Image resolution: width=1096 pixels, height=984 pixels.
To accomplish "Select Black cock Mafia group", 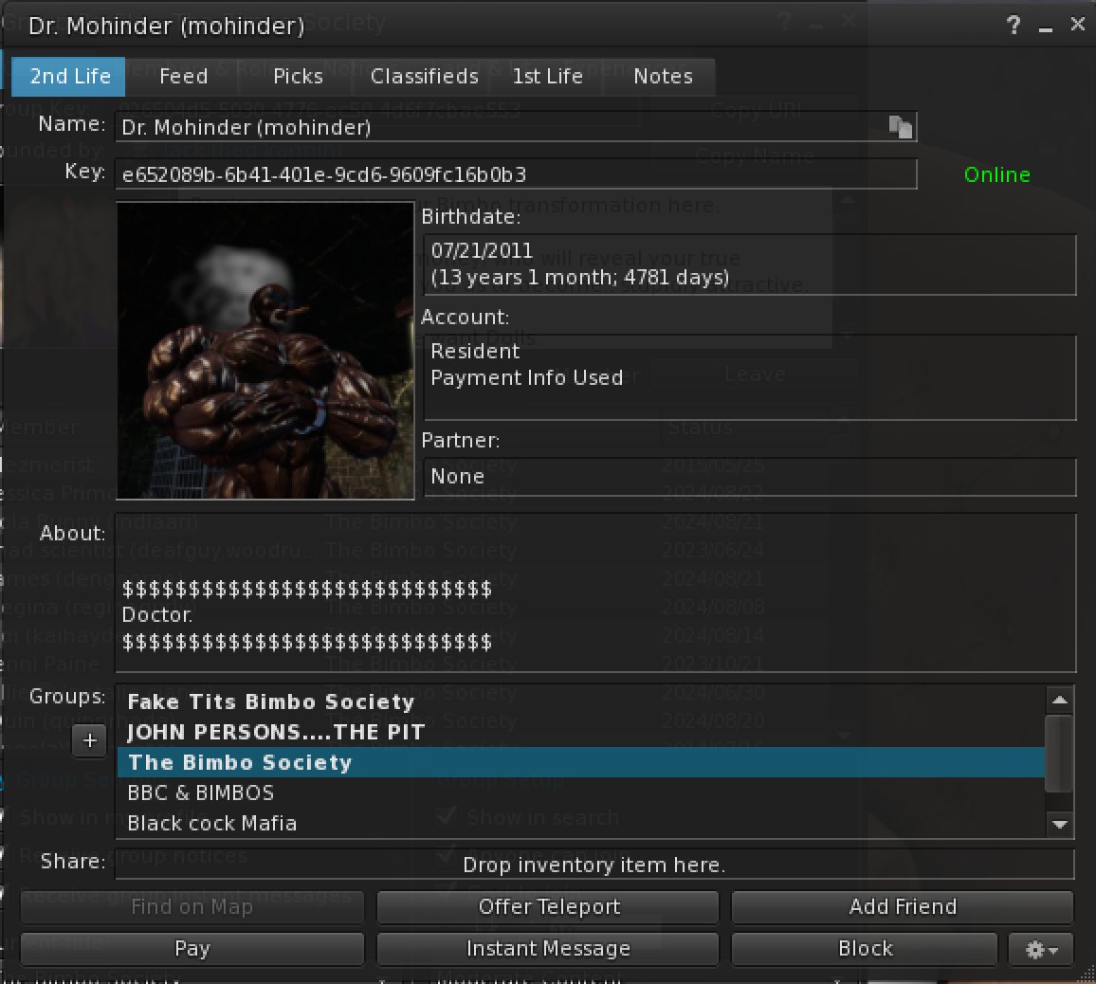I will click(x=580, y=823).
